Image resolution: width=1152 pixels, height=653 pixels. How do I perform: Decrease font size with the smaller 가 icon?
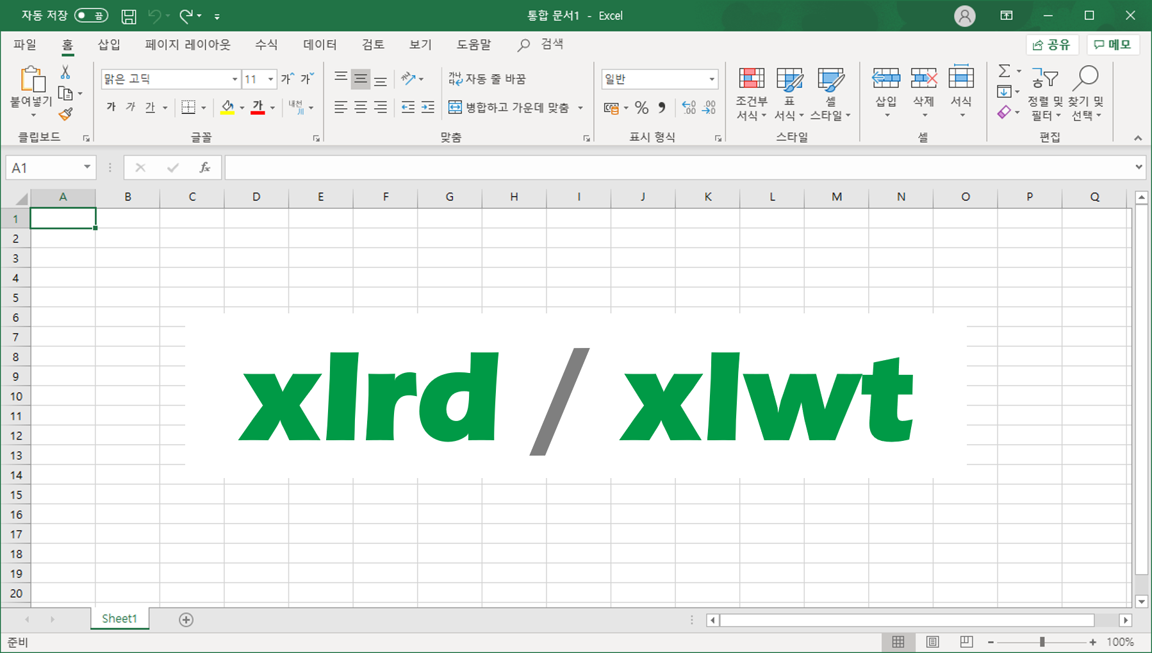pyautogui.click(x=308, y=78)
